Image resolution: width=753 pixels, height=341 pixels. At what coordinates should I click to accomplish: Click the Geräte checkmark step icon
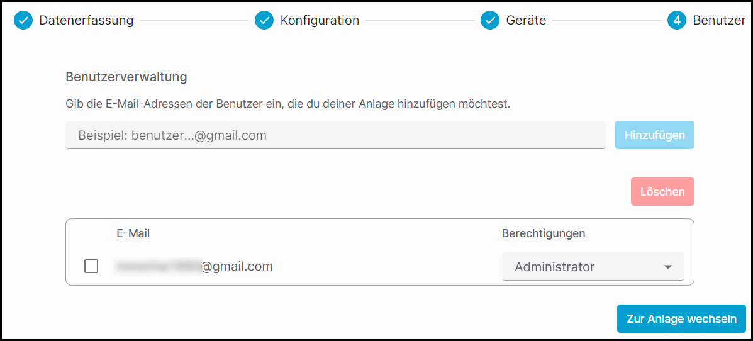tap(490, 21)
